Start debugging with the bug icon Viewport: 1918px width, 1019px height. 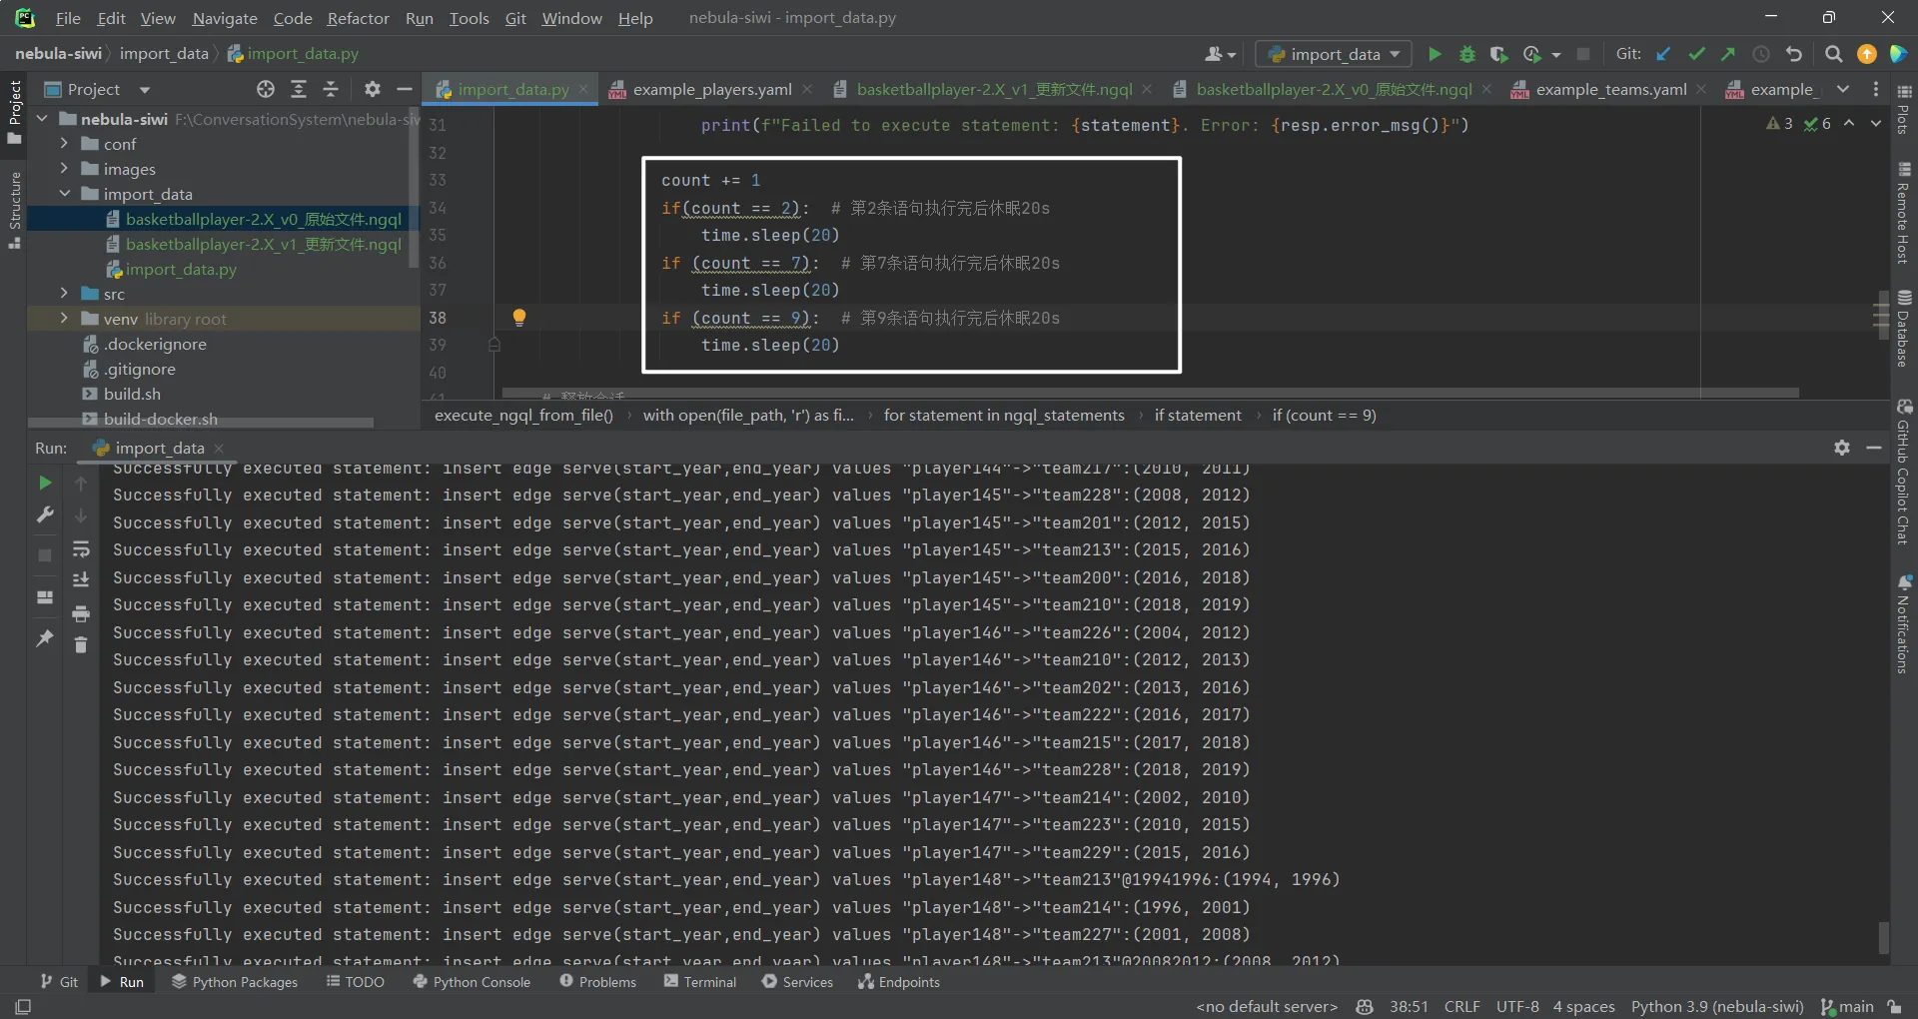point(1466,54)
